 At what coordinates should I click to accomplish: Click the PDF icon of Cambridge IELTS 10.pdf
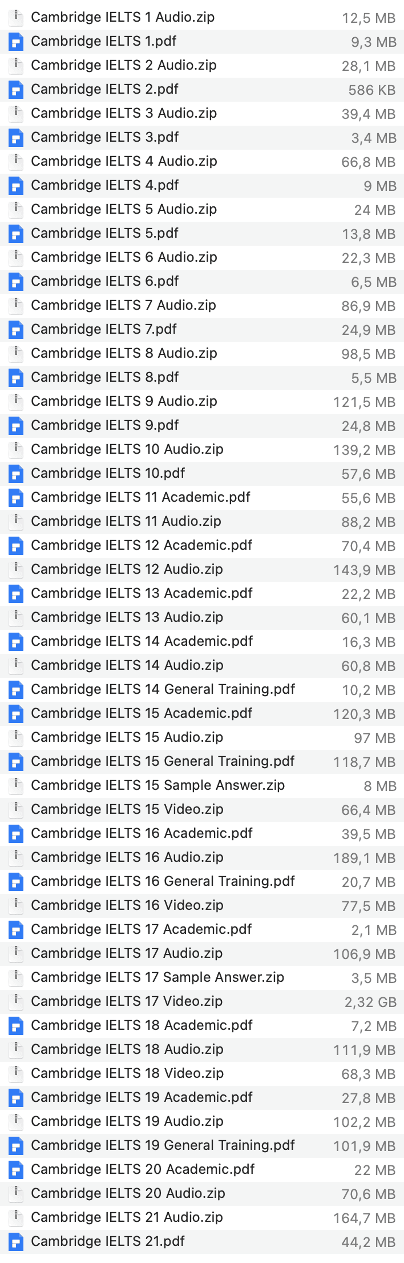17,474
